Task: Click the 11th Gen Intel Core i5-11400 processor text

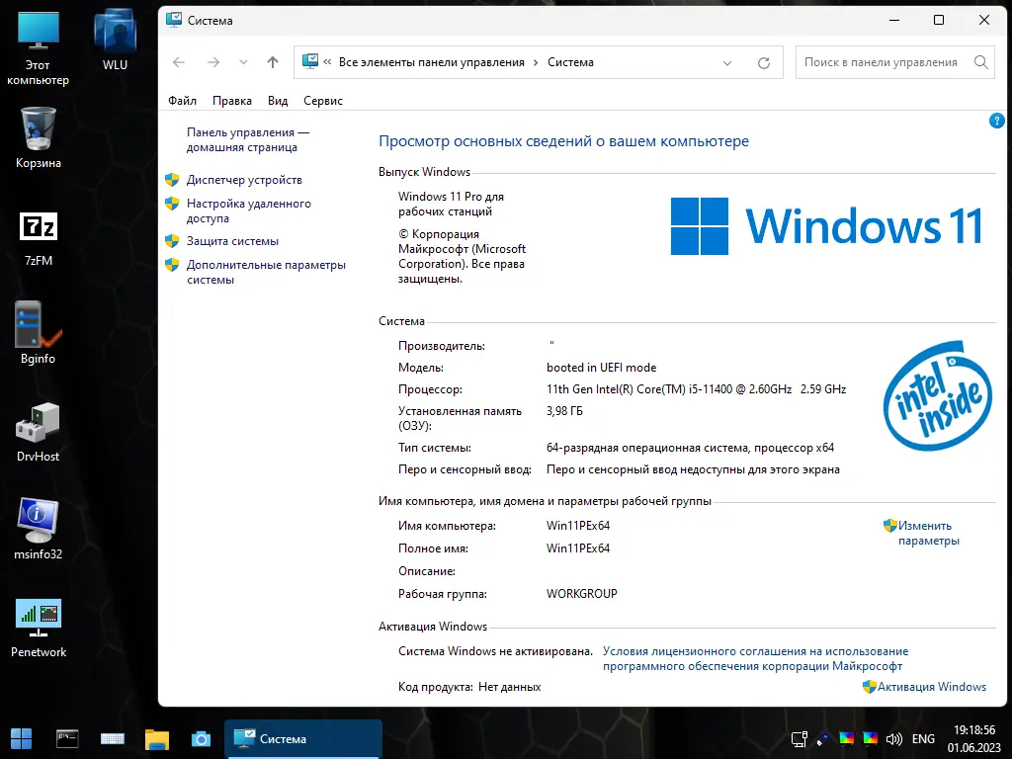Action: (x=696, y=389)
